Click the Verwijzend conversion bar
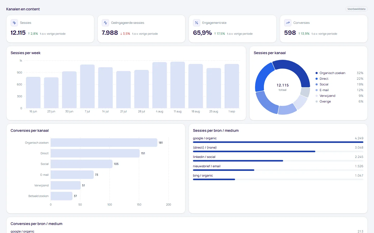The width and height of the screenshot is (374, 233). pos(66,185)
